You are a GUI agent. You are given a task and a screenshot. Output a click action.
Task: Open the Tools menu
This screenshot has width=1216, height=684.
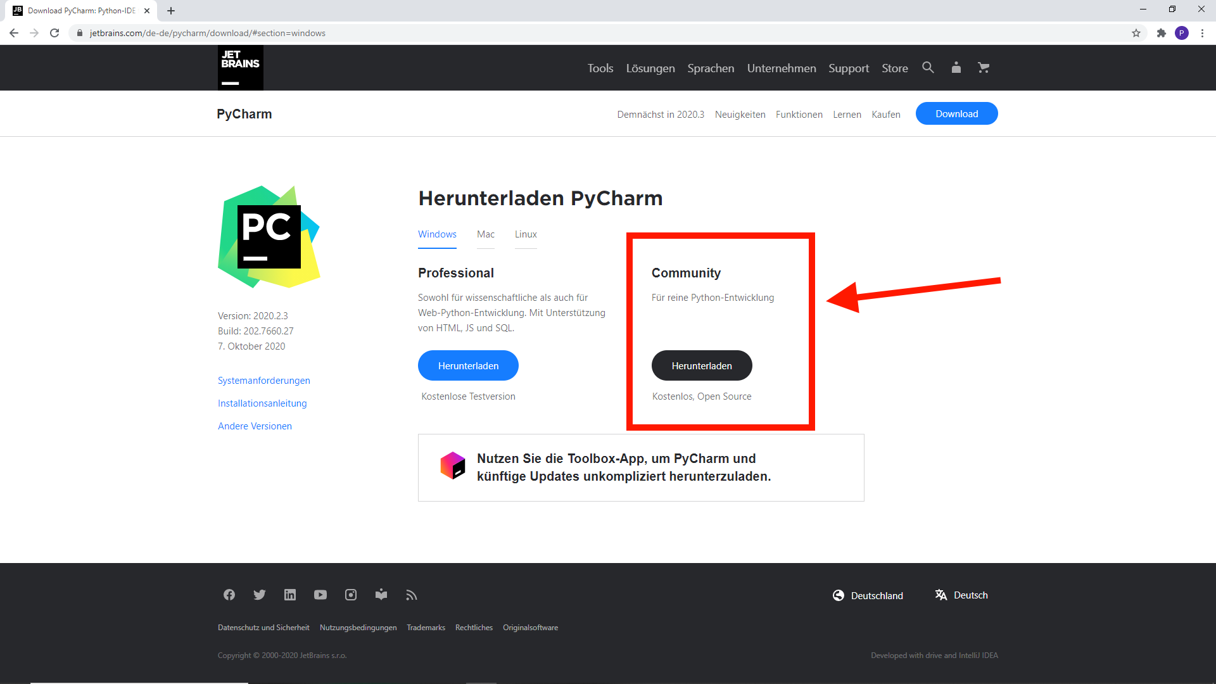coord(600,68)
